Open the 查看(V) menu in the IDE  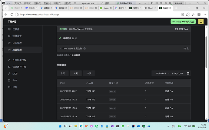[47, 3]
